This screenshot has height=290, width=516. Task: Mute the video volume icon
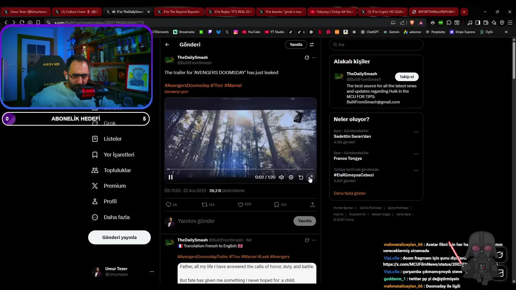click(281, 177)
